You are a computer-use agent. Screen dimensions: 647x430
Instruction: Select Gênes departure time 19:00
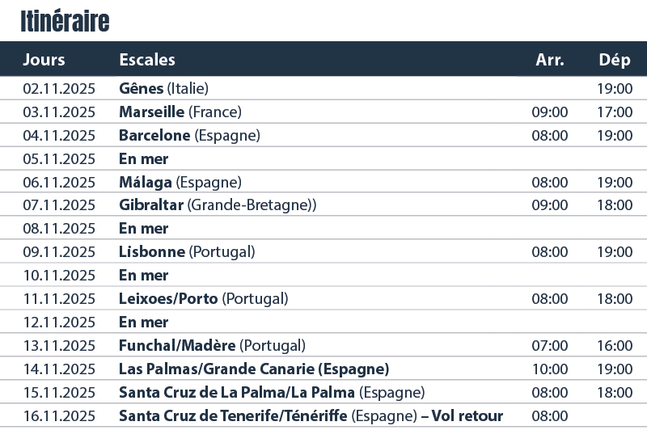[615, 89]
